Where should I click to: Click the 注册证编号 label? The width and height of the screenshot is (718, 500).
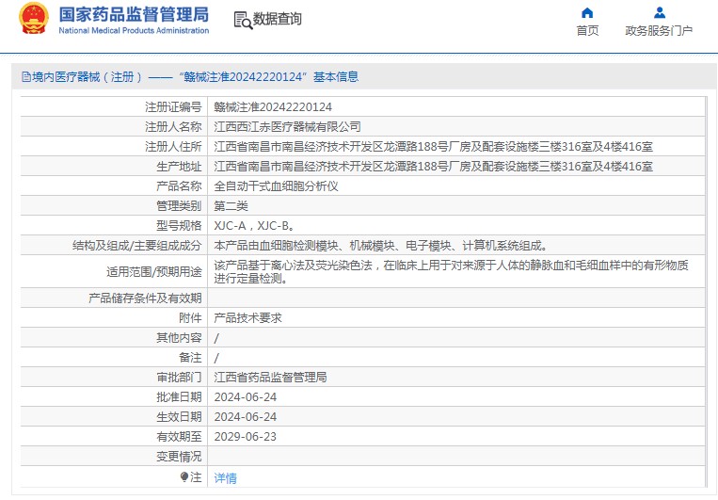[x=173, y=107]
